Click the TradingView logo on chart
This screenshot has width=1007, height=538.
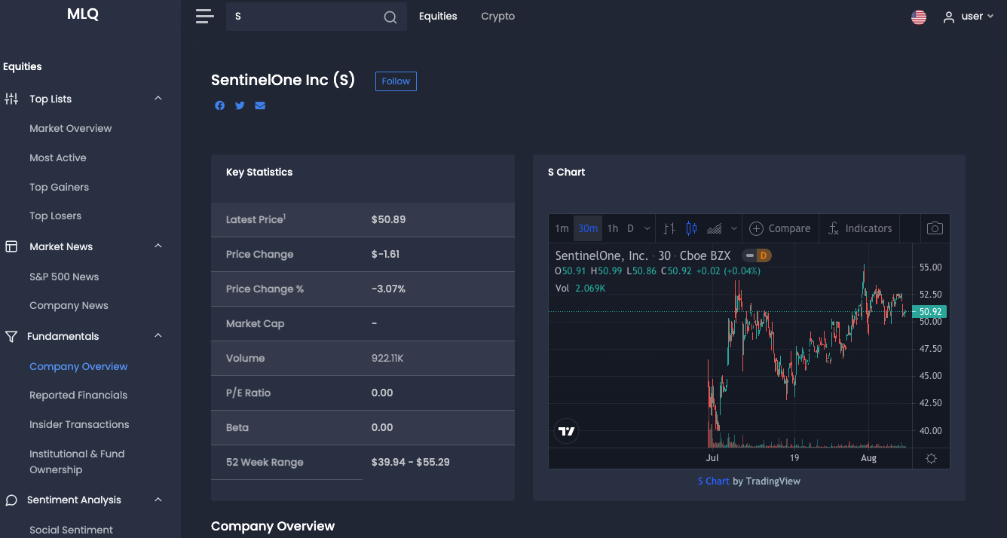567,431
